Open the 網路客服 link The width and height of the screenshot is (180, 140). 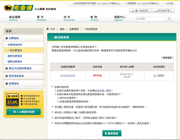(x=80, y=123)
